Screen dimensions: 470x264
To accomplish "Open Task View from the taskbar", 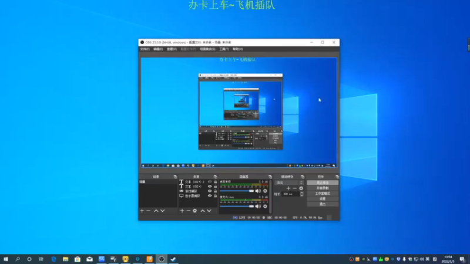I will pos(41,259).
